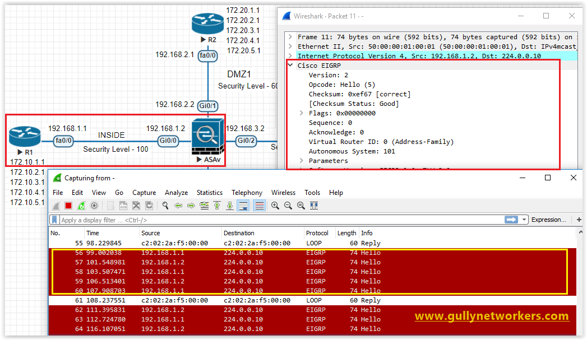Select EIGRP Hello packet number 63
This screenshot has height=340, width=587.
tap(313, 319)
